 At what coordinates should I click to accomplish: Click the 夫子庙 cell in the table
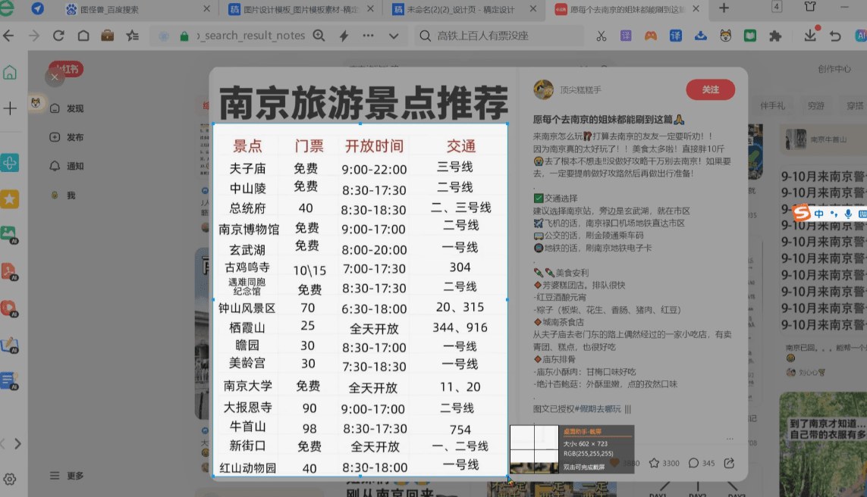click(248, 168)
